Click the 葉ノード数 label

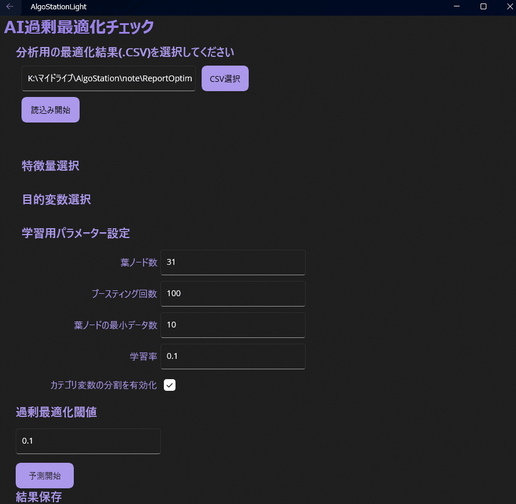pos(139,262)
